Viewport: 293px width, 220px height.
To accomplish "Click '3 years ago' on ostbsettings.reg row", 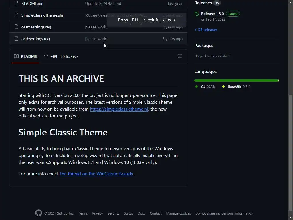I will pyautogui.click(x=172, y=39).
